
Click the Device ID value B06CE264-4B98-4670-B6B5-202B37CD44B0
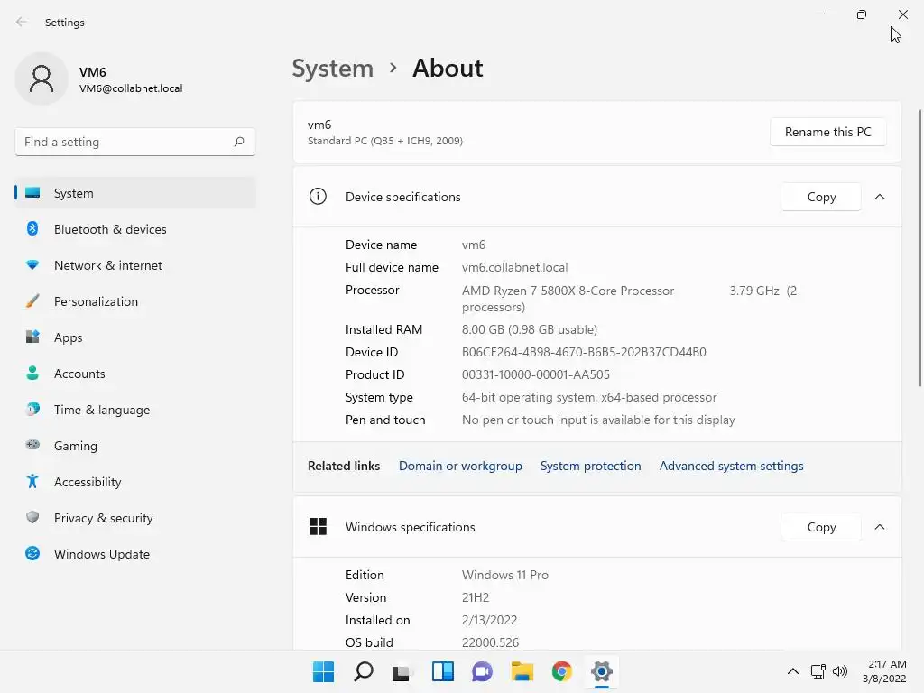click(x=584, y=352)
